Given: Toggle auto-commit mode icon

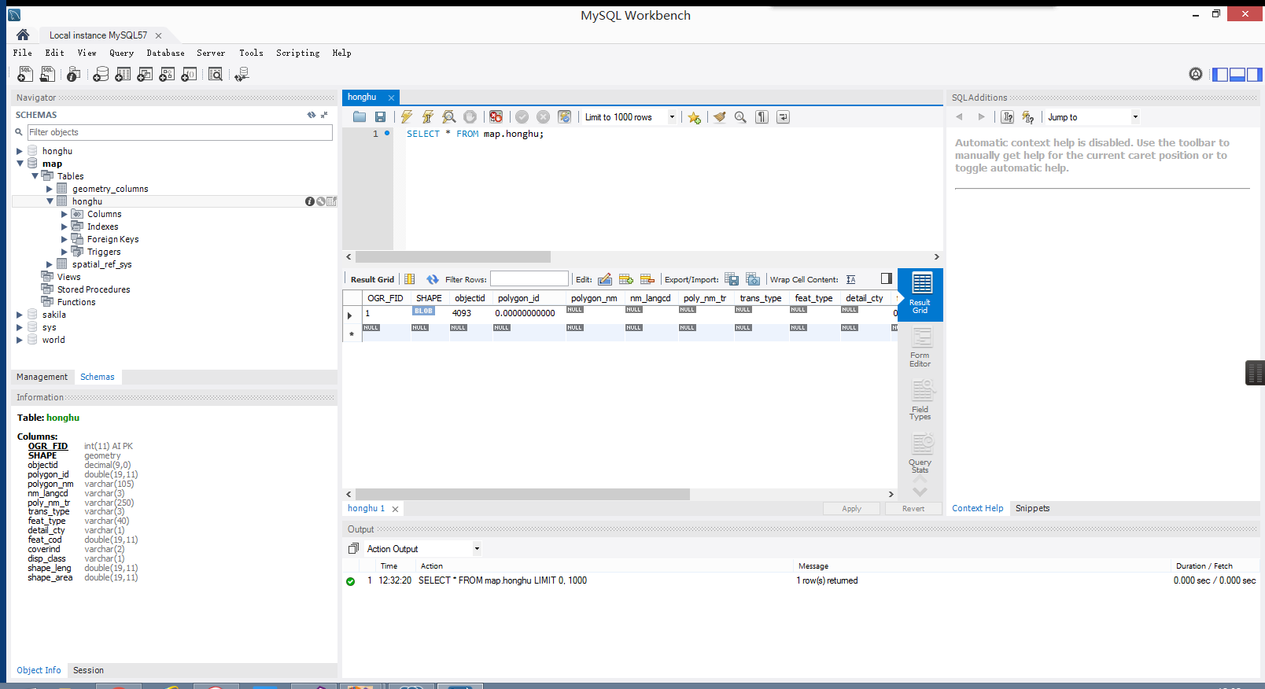Looking at the screenshot, I should tap(564, 116).
